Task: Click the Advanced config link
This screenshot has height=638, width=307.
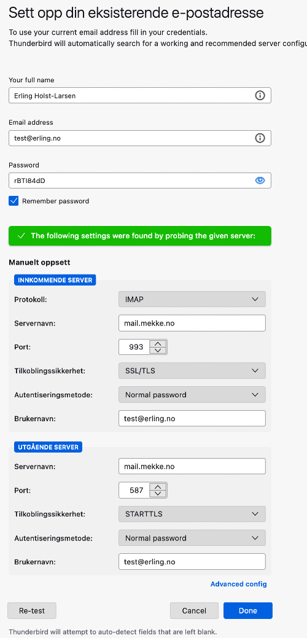Action: coord(239,584)
